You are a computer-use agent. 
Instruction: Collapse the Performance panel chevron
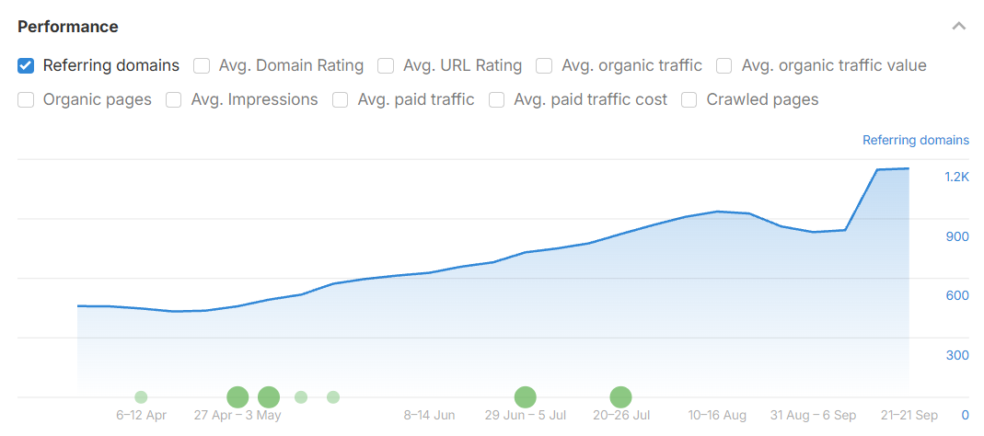[x=958, y=27]
